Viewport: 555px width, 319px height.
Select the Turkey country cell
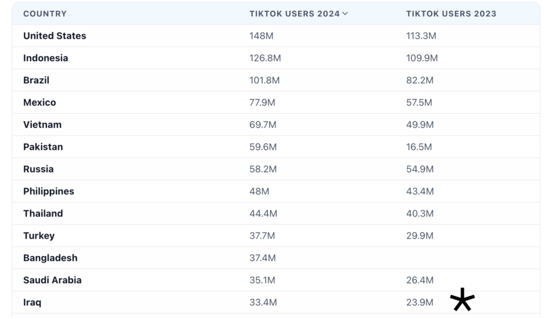39,235
